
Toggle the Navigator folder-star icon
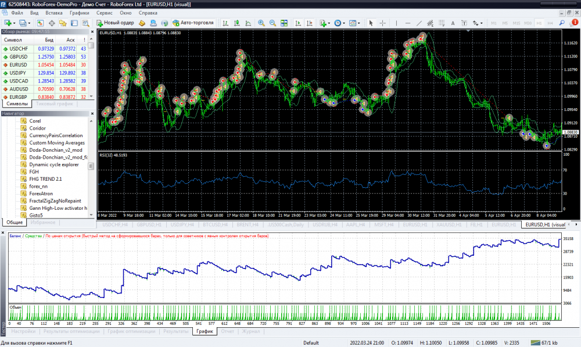pyautogui.click(x=63, y=23)
